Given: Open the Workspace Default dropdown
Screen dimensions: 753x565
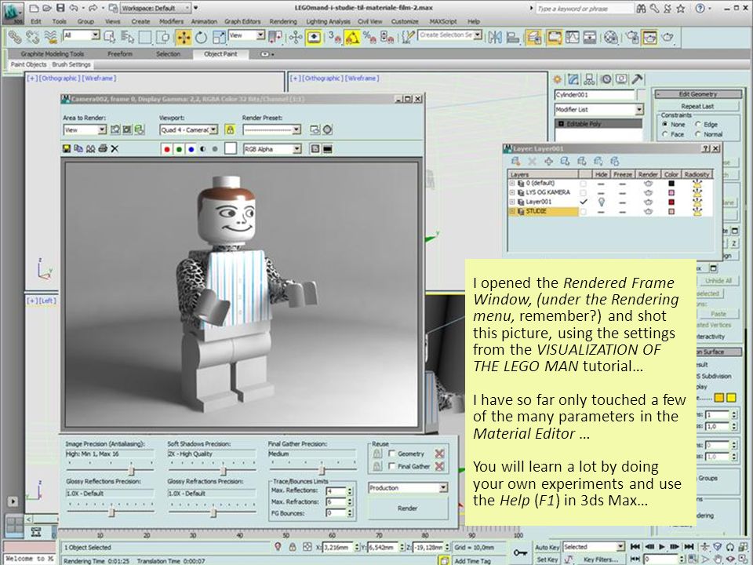Looking at the screenshot, I should click(155, 8).
